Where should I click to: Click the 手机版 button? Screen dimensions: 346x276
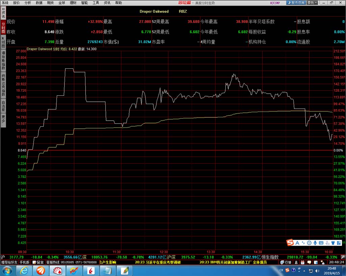(24, 263)
